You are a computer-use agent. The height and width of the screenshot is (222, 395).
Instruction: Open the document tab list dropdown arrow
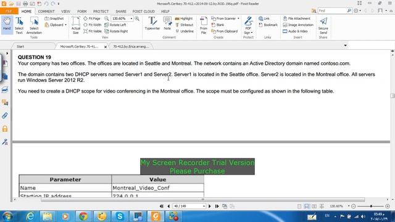click(x=346, y=46)
